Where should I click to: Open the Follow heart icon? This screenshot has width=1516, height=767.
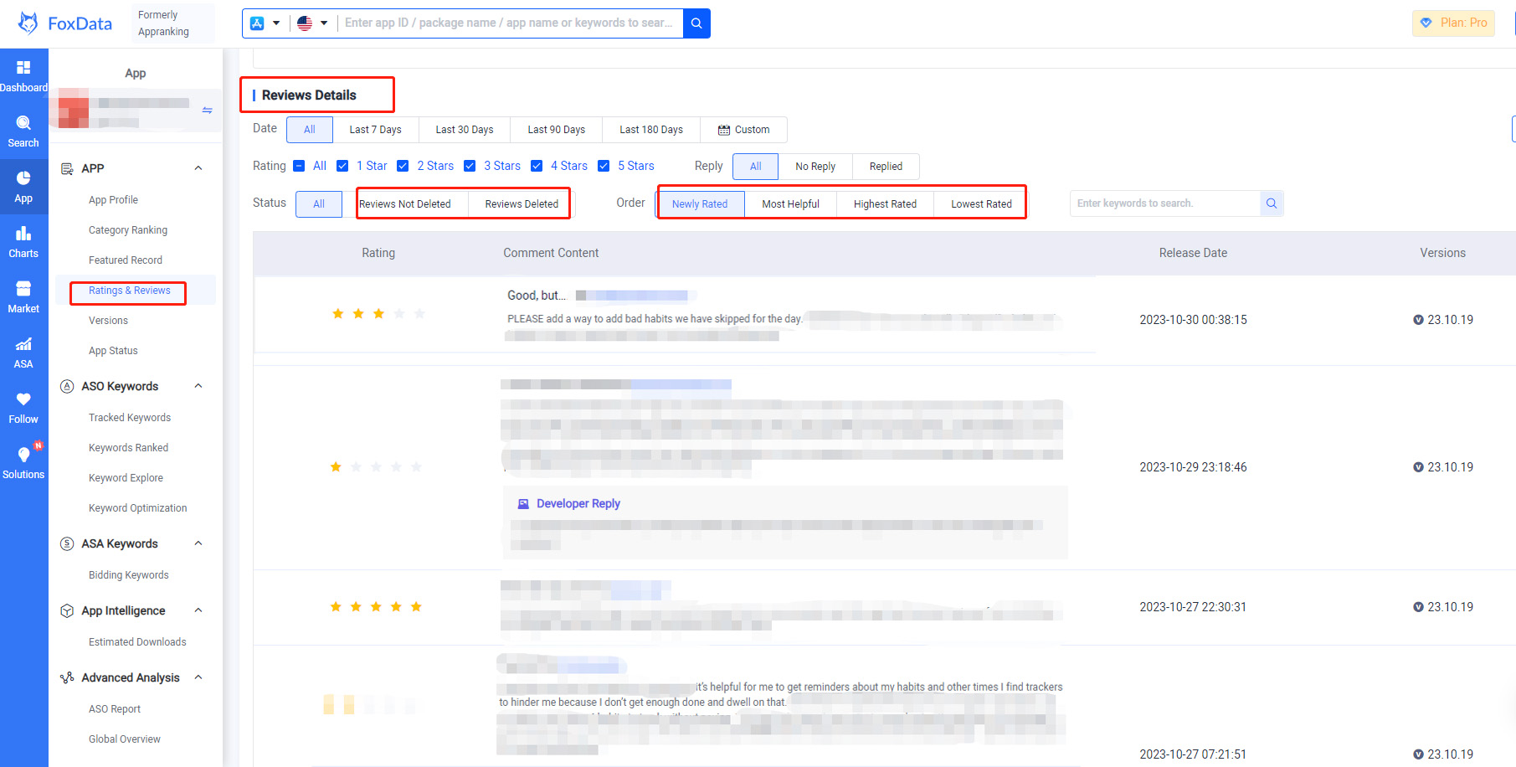(23, 399)
